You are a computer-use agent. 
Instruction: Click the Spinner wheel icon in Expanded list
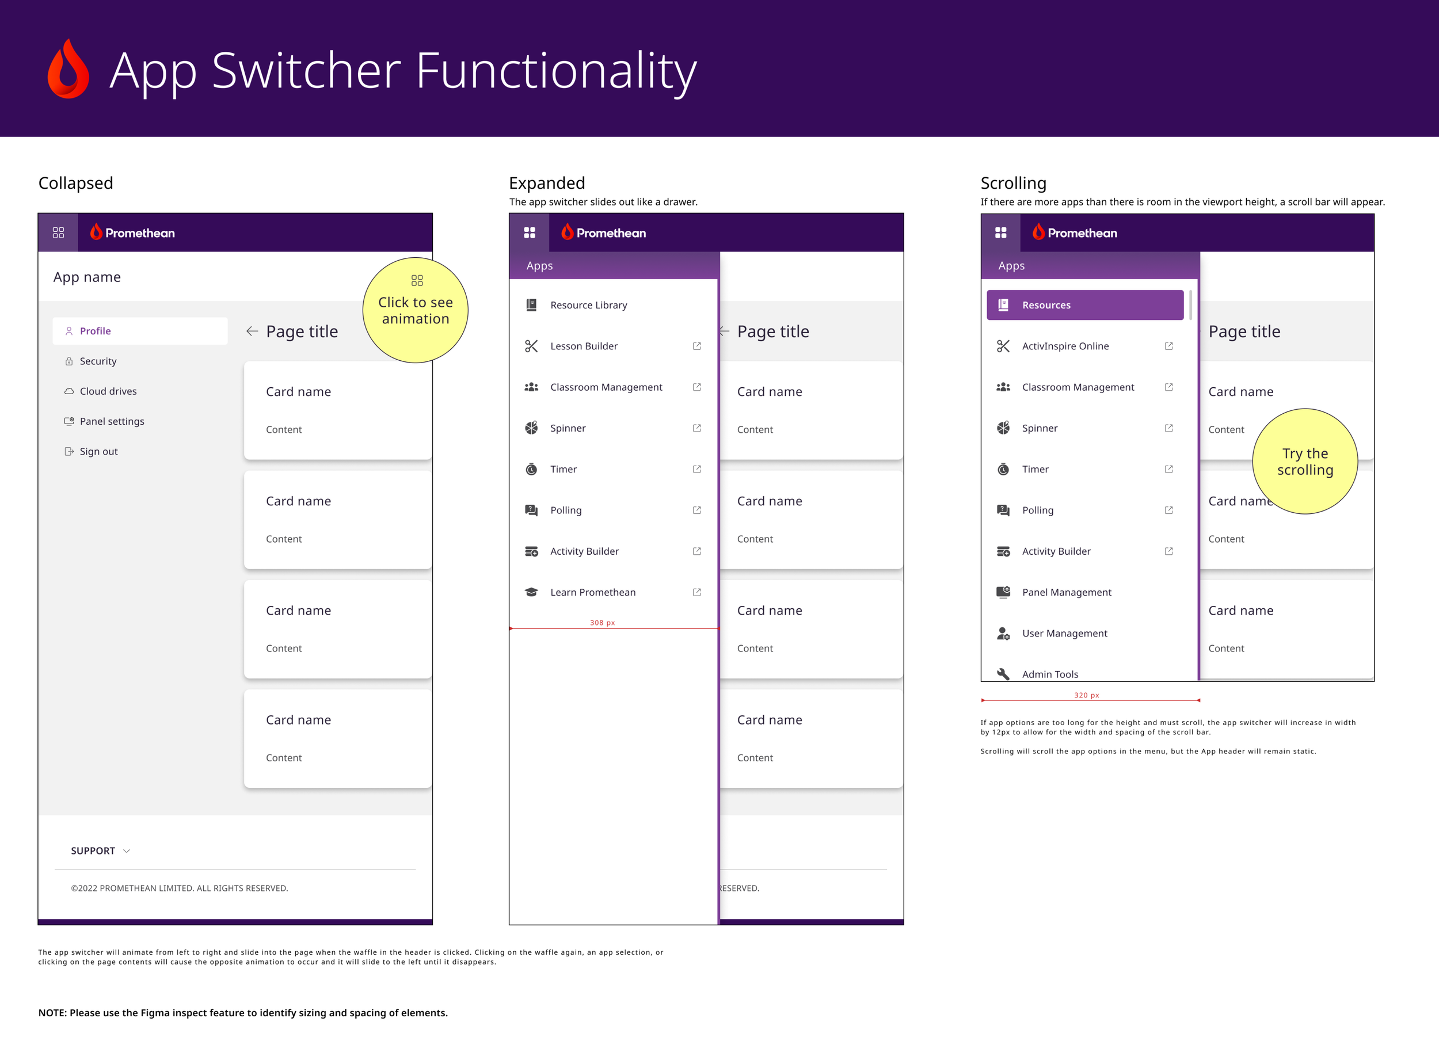tap(531, 428)
